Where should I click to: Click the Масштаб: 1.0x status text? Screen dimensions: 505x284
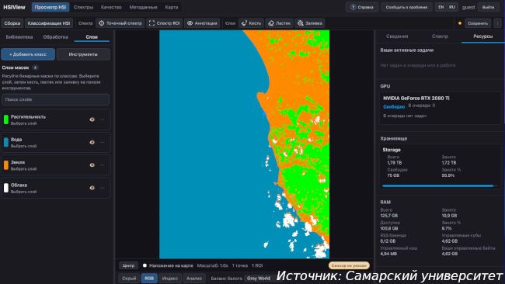213,265
